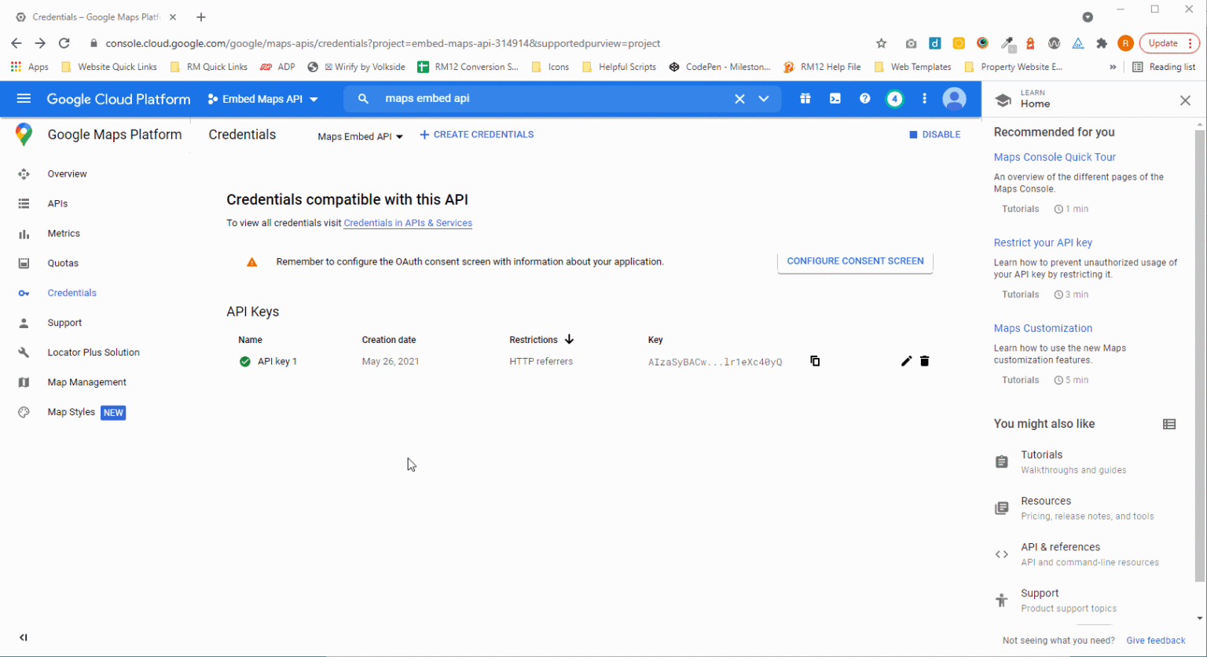Click CREATE CREDENTIALS

[x=477, y=135]
